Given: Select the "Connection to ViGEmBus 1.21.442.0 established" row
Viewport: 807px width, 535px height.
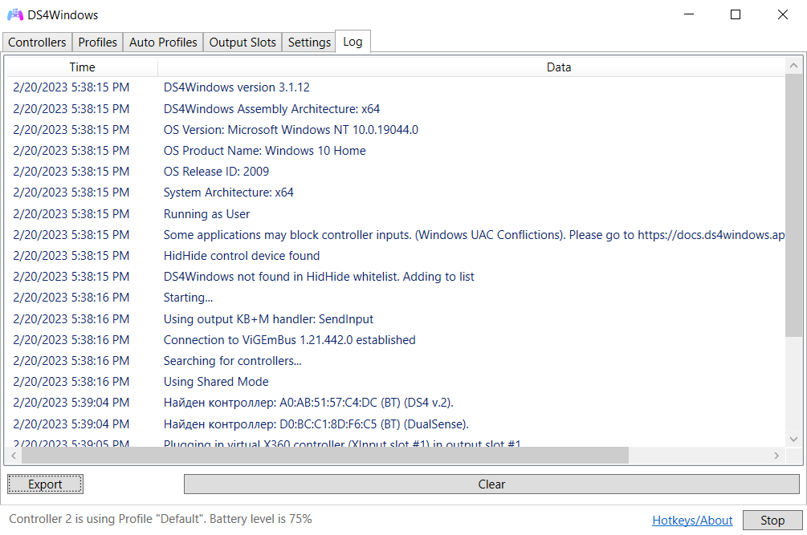Looking at the screenshot, I should coord(396,340).
